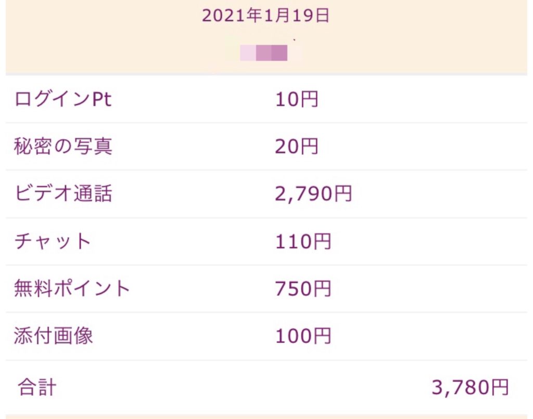Select the ビデオ通話 row label
This screenshot has width=533, height=419.
coord(63,194)
